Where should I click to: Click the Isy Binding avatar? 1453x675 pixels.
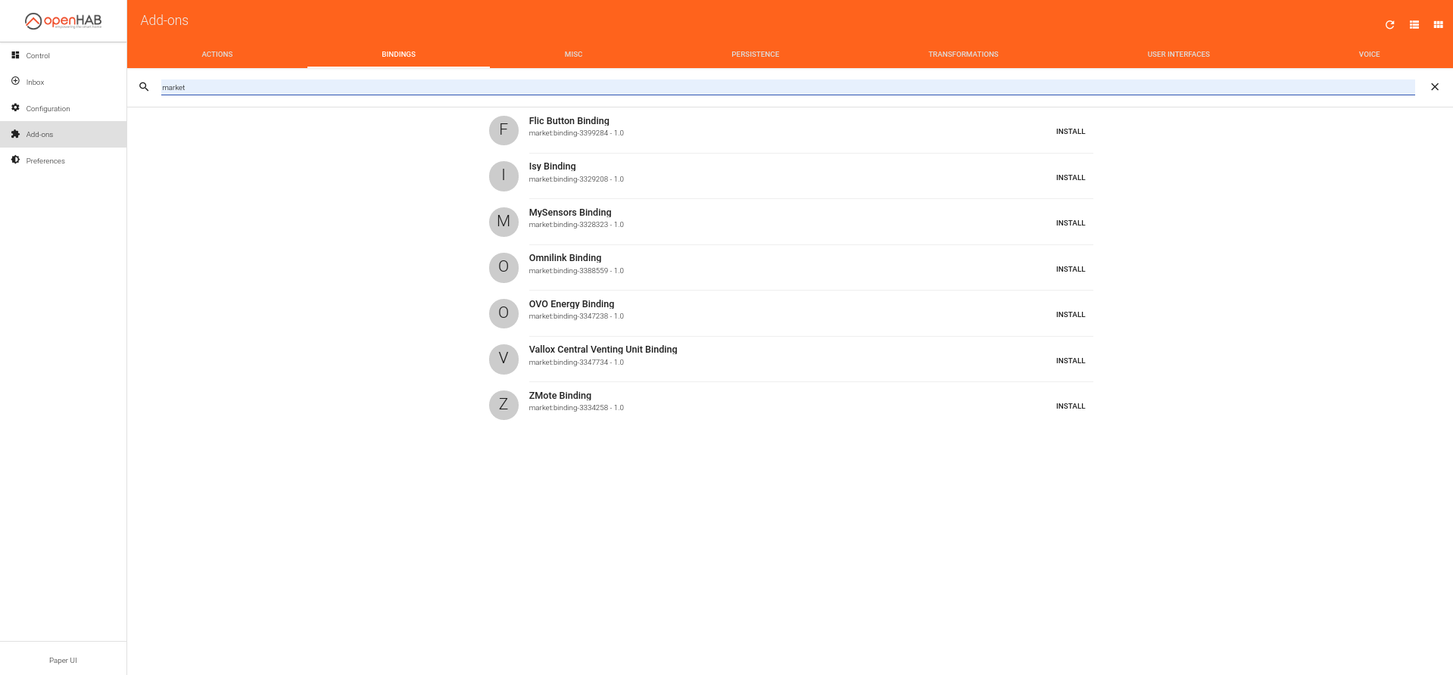[504, 176]
